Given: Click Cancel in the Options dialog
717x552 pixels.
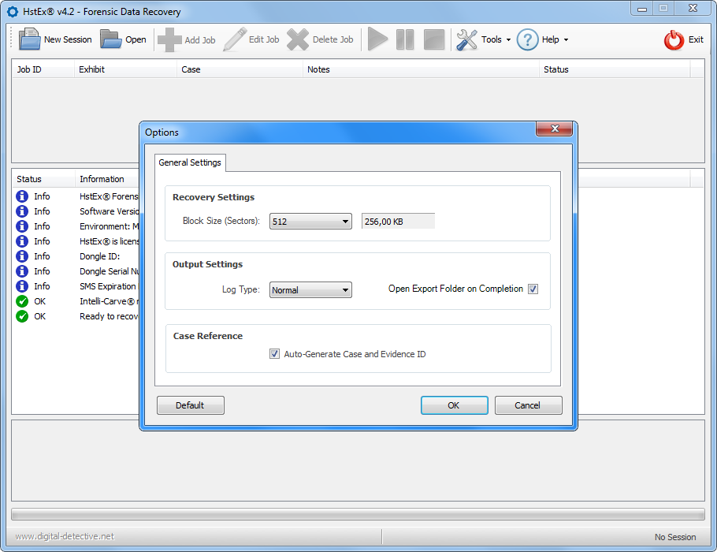Looking at the screenshot, I should click(x=528, y=405).
